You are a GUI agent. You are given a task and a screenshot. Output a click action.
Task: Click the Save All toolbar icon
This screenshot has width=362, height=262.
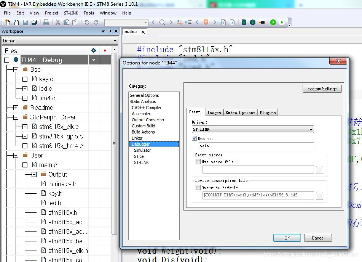pyautogui.click(x=34, y=23)
